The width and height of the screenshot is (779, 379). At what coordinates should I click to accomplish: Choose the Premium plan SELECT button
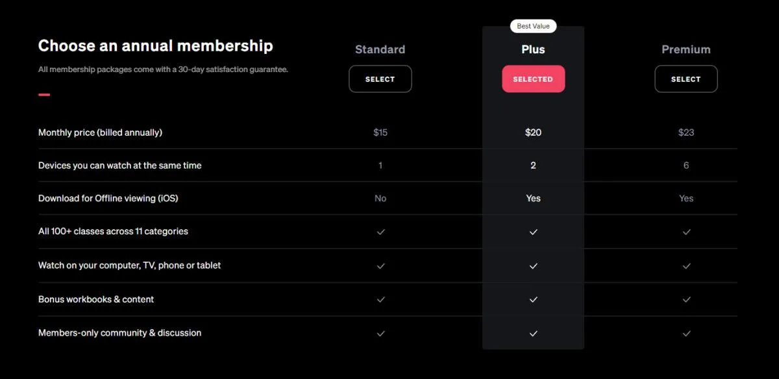686,79
